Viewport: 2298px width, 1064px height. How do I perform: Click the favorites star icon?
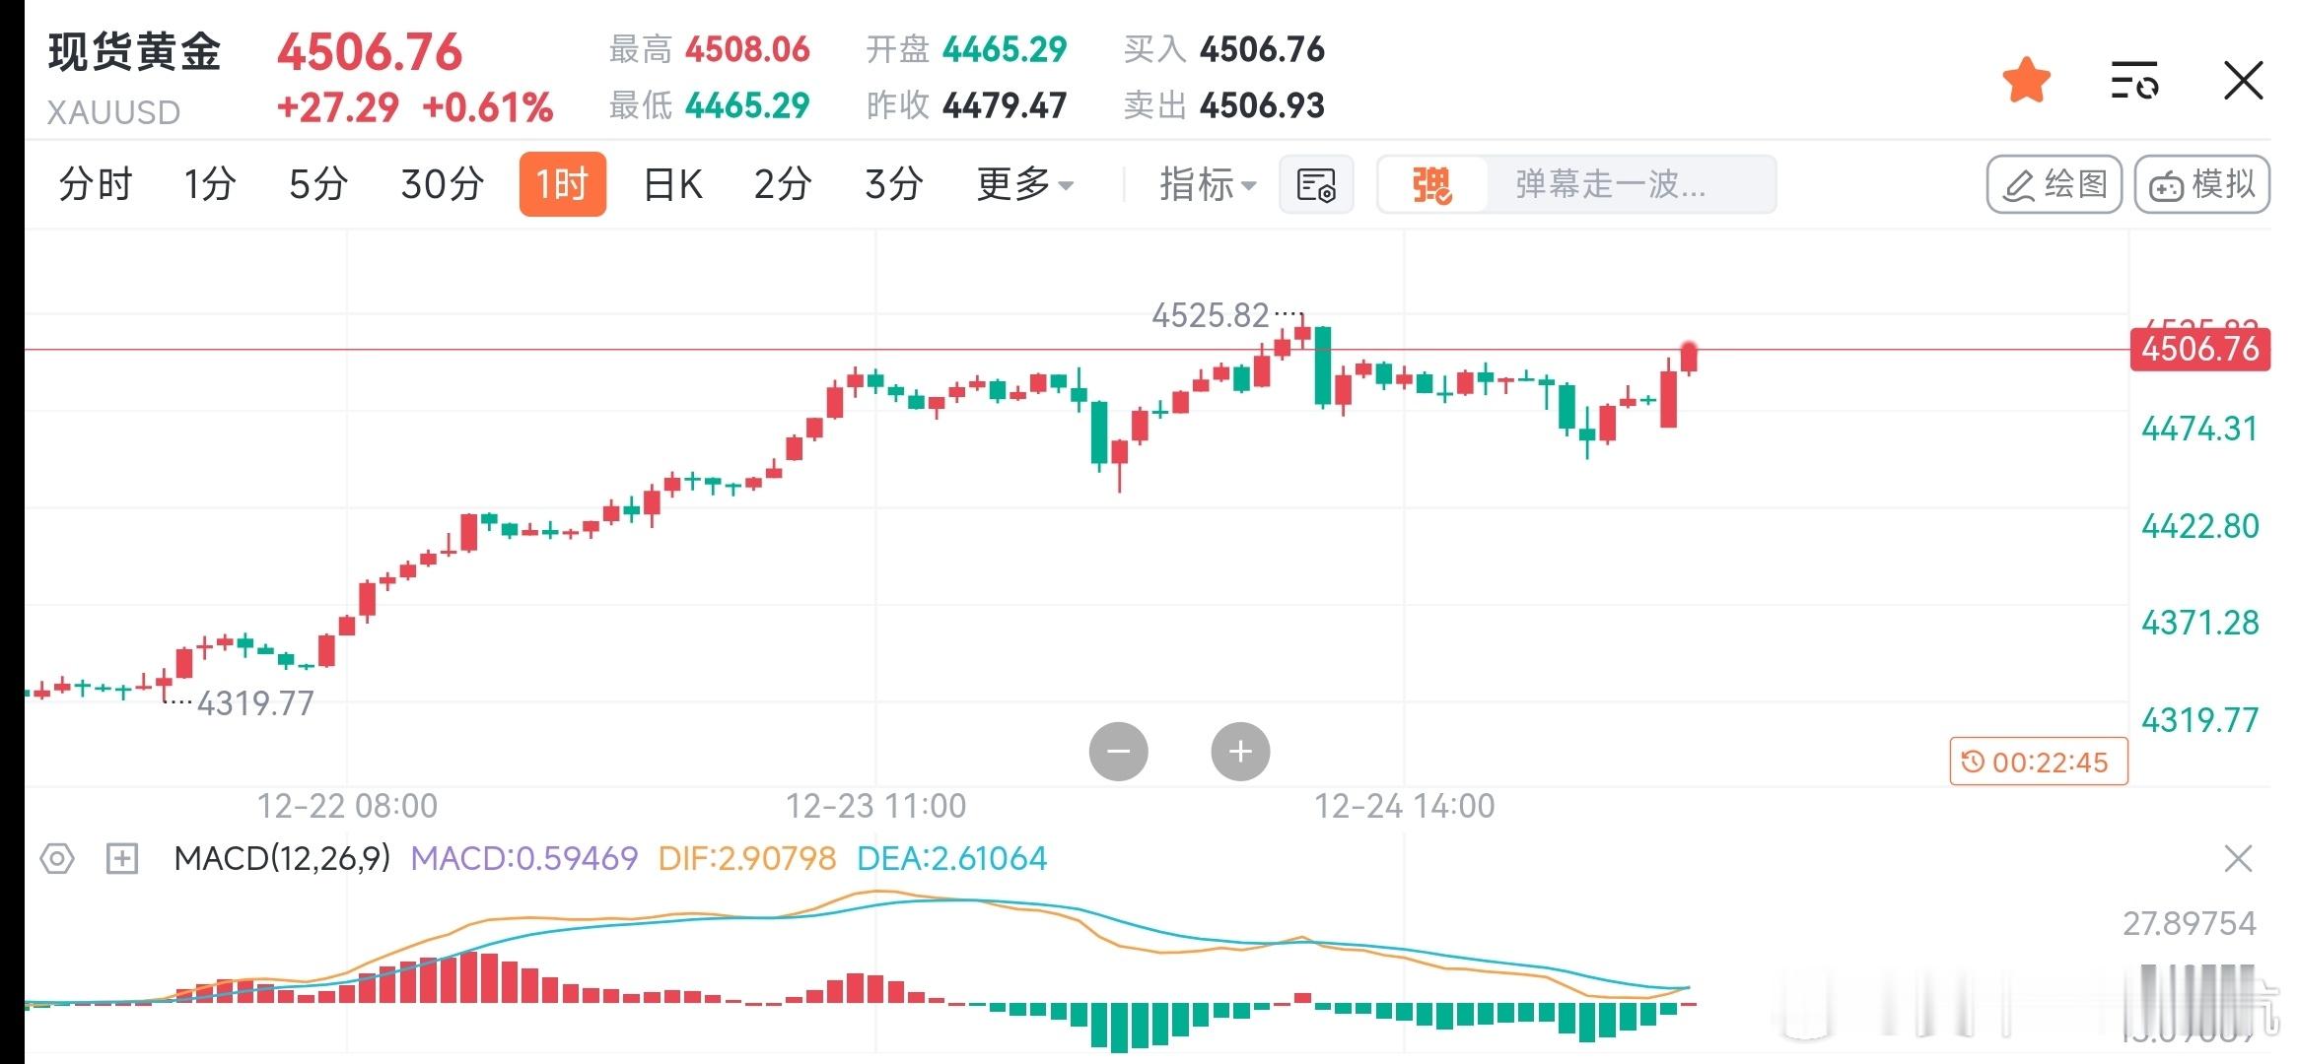pos(2025,79)
